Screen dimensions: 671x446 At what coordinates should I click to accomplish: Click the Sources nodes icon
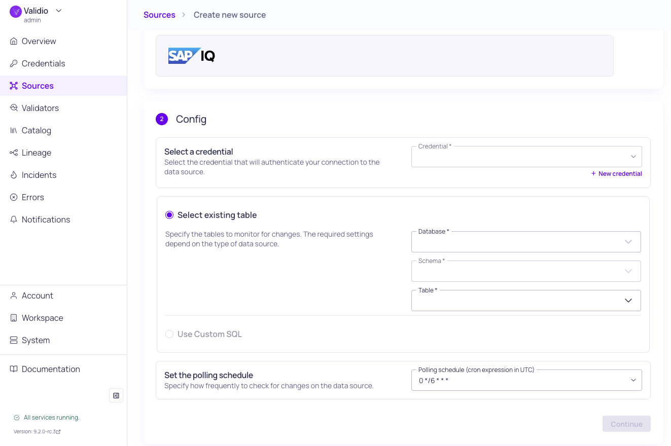pyautogui.click(x=14, y=86)
